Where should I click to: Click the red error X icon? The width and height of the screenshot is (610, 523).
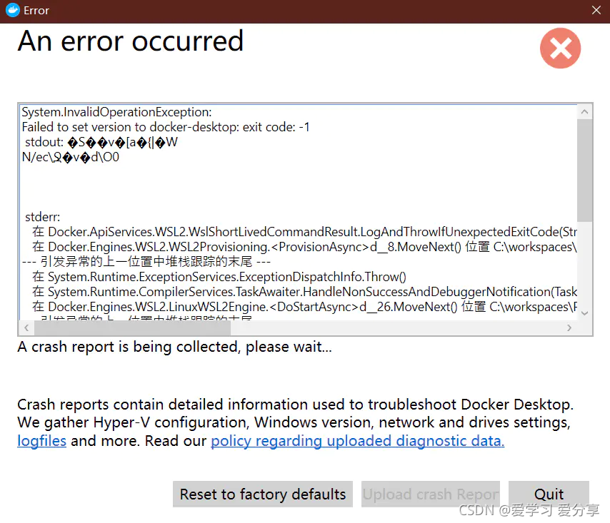[560, 49]
